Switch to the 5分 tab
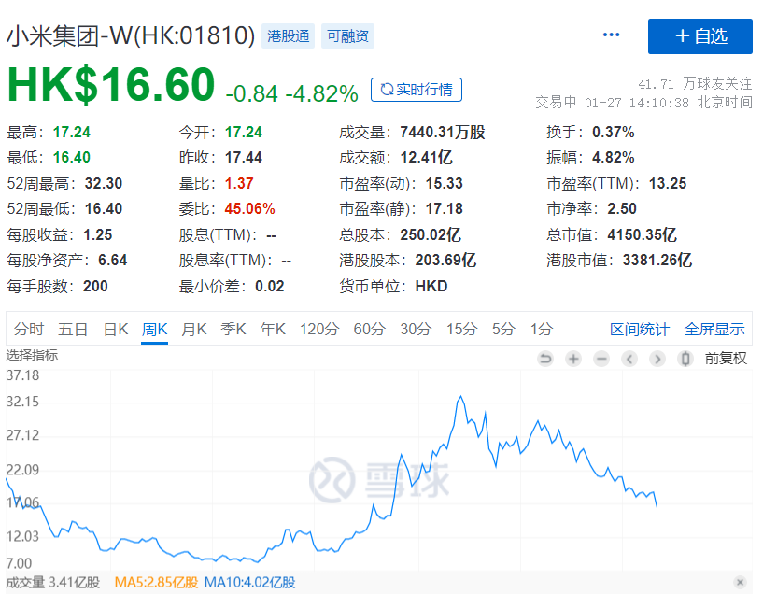Screen dimensions: 763x594 503,330
